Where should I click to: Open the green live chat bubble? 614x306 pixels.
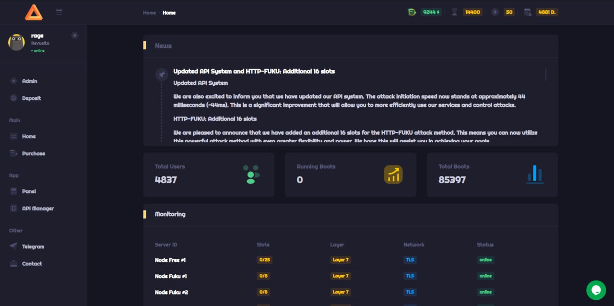(x=596, y=290)
